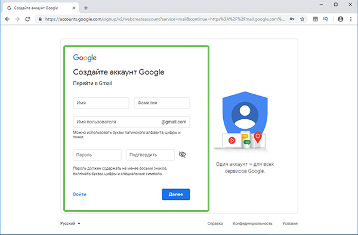Click the password requirements hint text
Viewport: 358px width, 235px height.
tap(120, 171)
